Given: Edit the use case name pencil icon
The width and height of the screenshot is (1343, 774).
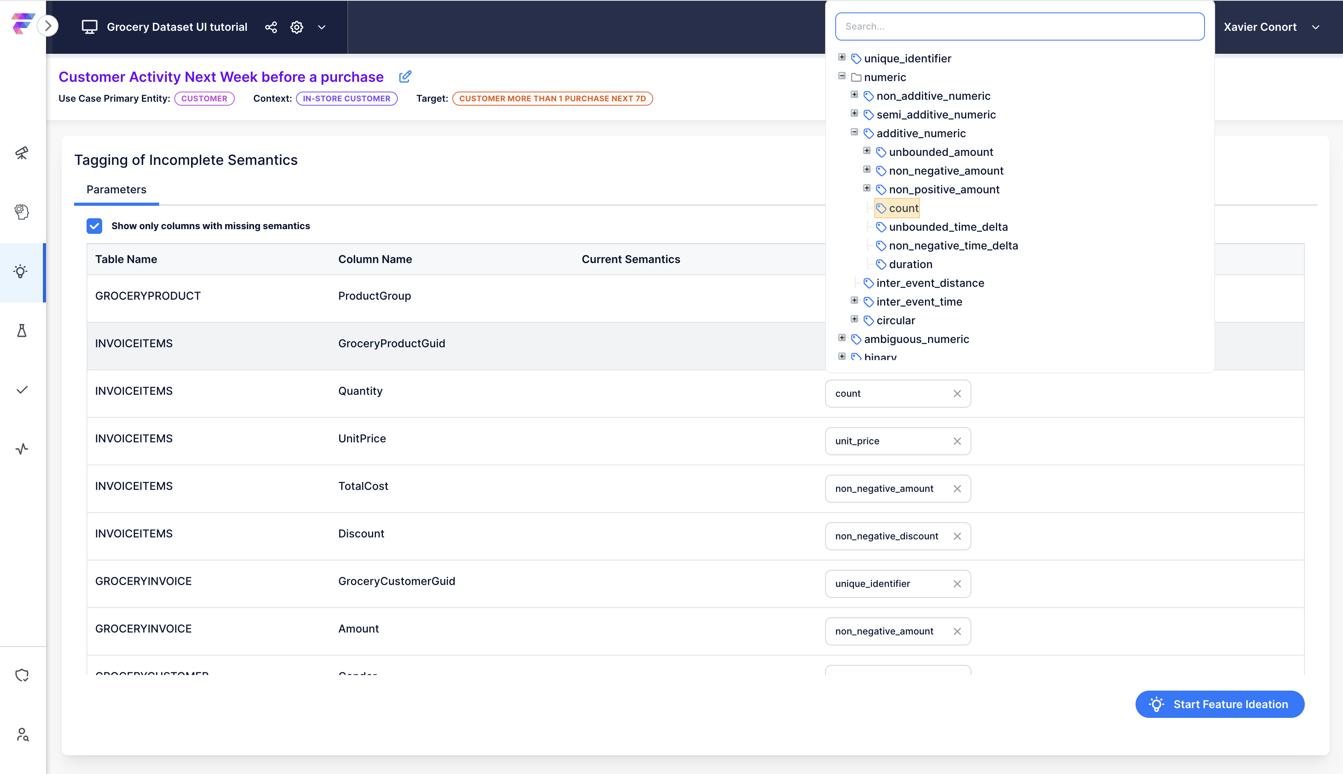Looking at the screenshot, I should pyautogui.click(x=405, y=76).
